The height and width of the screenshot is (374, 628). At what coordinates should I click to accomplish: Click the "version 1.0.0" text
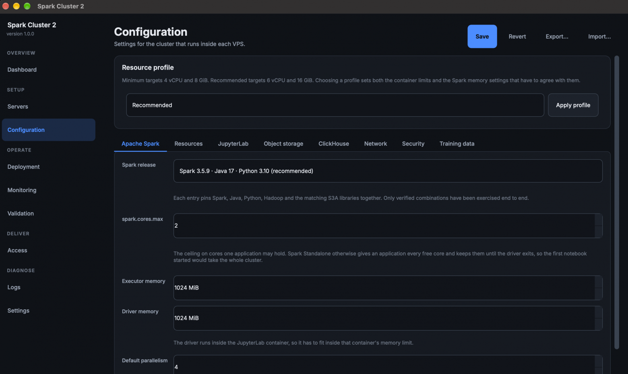click(x=21, y=34)
